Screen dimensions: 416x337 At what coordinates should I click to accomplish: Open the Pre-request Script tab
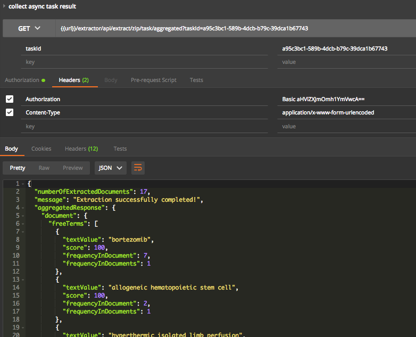(x=153, y=80)
